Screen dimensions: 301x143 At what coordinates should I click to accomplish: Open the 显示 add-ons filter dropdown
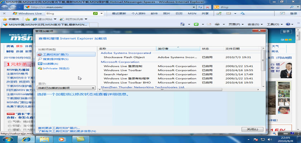(66, 88)
